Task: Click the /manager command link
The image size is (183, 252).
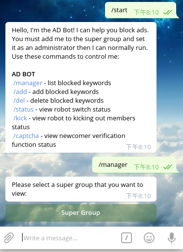Action: [27, 83]
